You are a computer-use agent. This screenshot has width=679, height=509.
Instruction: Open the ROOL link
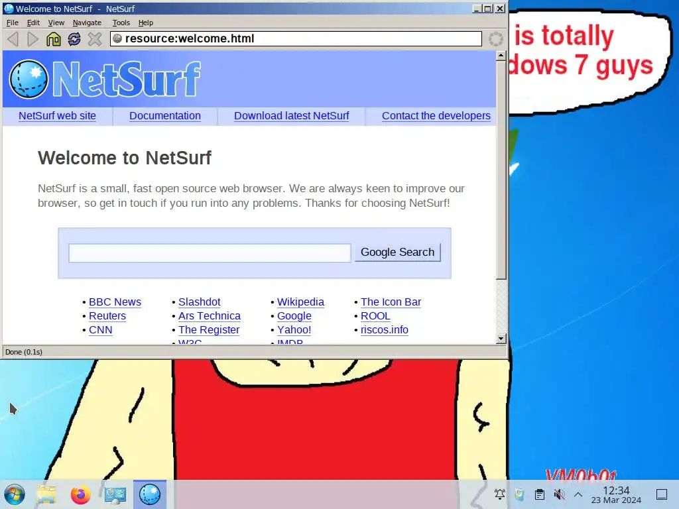tap(375, 315)
